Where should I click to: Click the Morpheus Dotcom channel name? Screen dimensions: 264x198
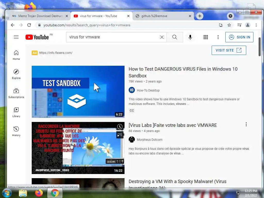tap(150, 139)
